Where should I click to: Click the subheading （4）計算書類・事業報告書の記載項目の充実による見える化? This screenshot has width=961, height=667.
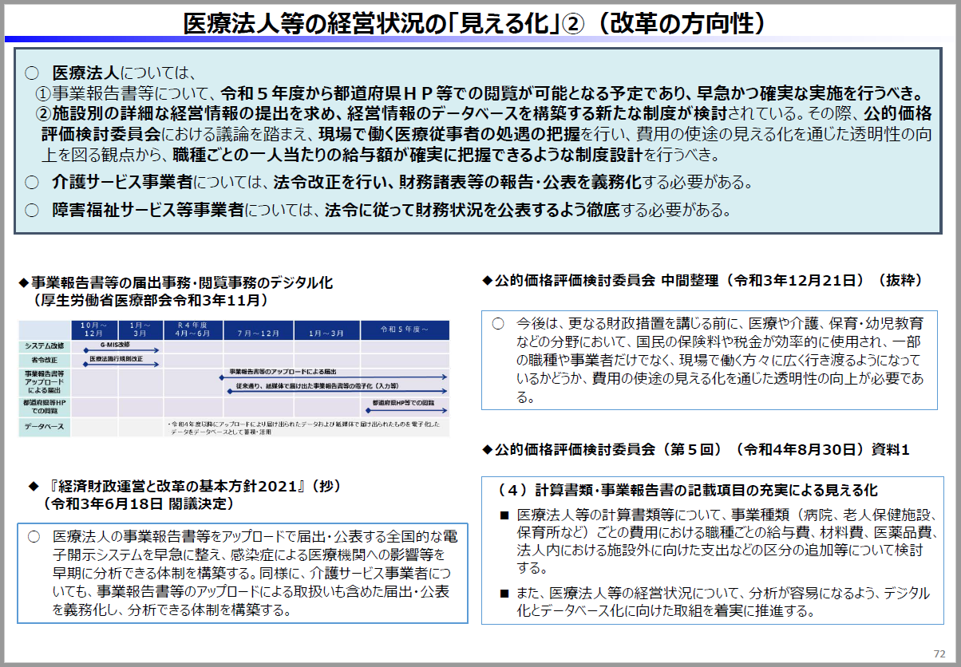point(686,489)
